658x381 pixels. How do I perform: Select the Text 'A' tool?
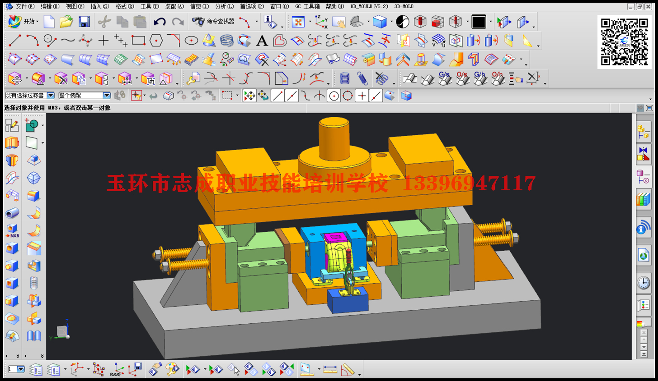(x=262, y=41)
